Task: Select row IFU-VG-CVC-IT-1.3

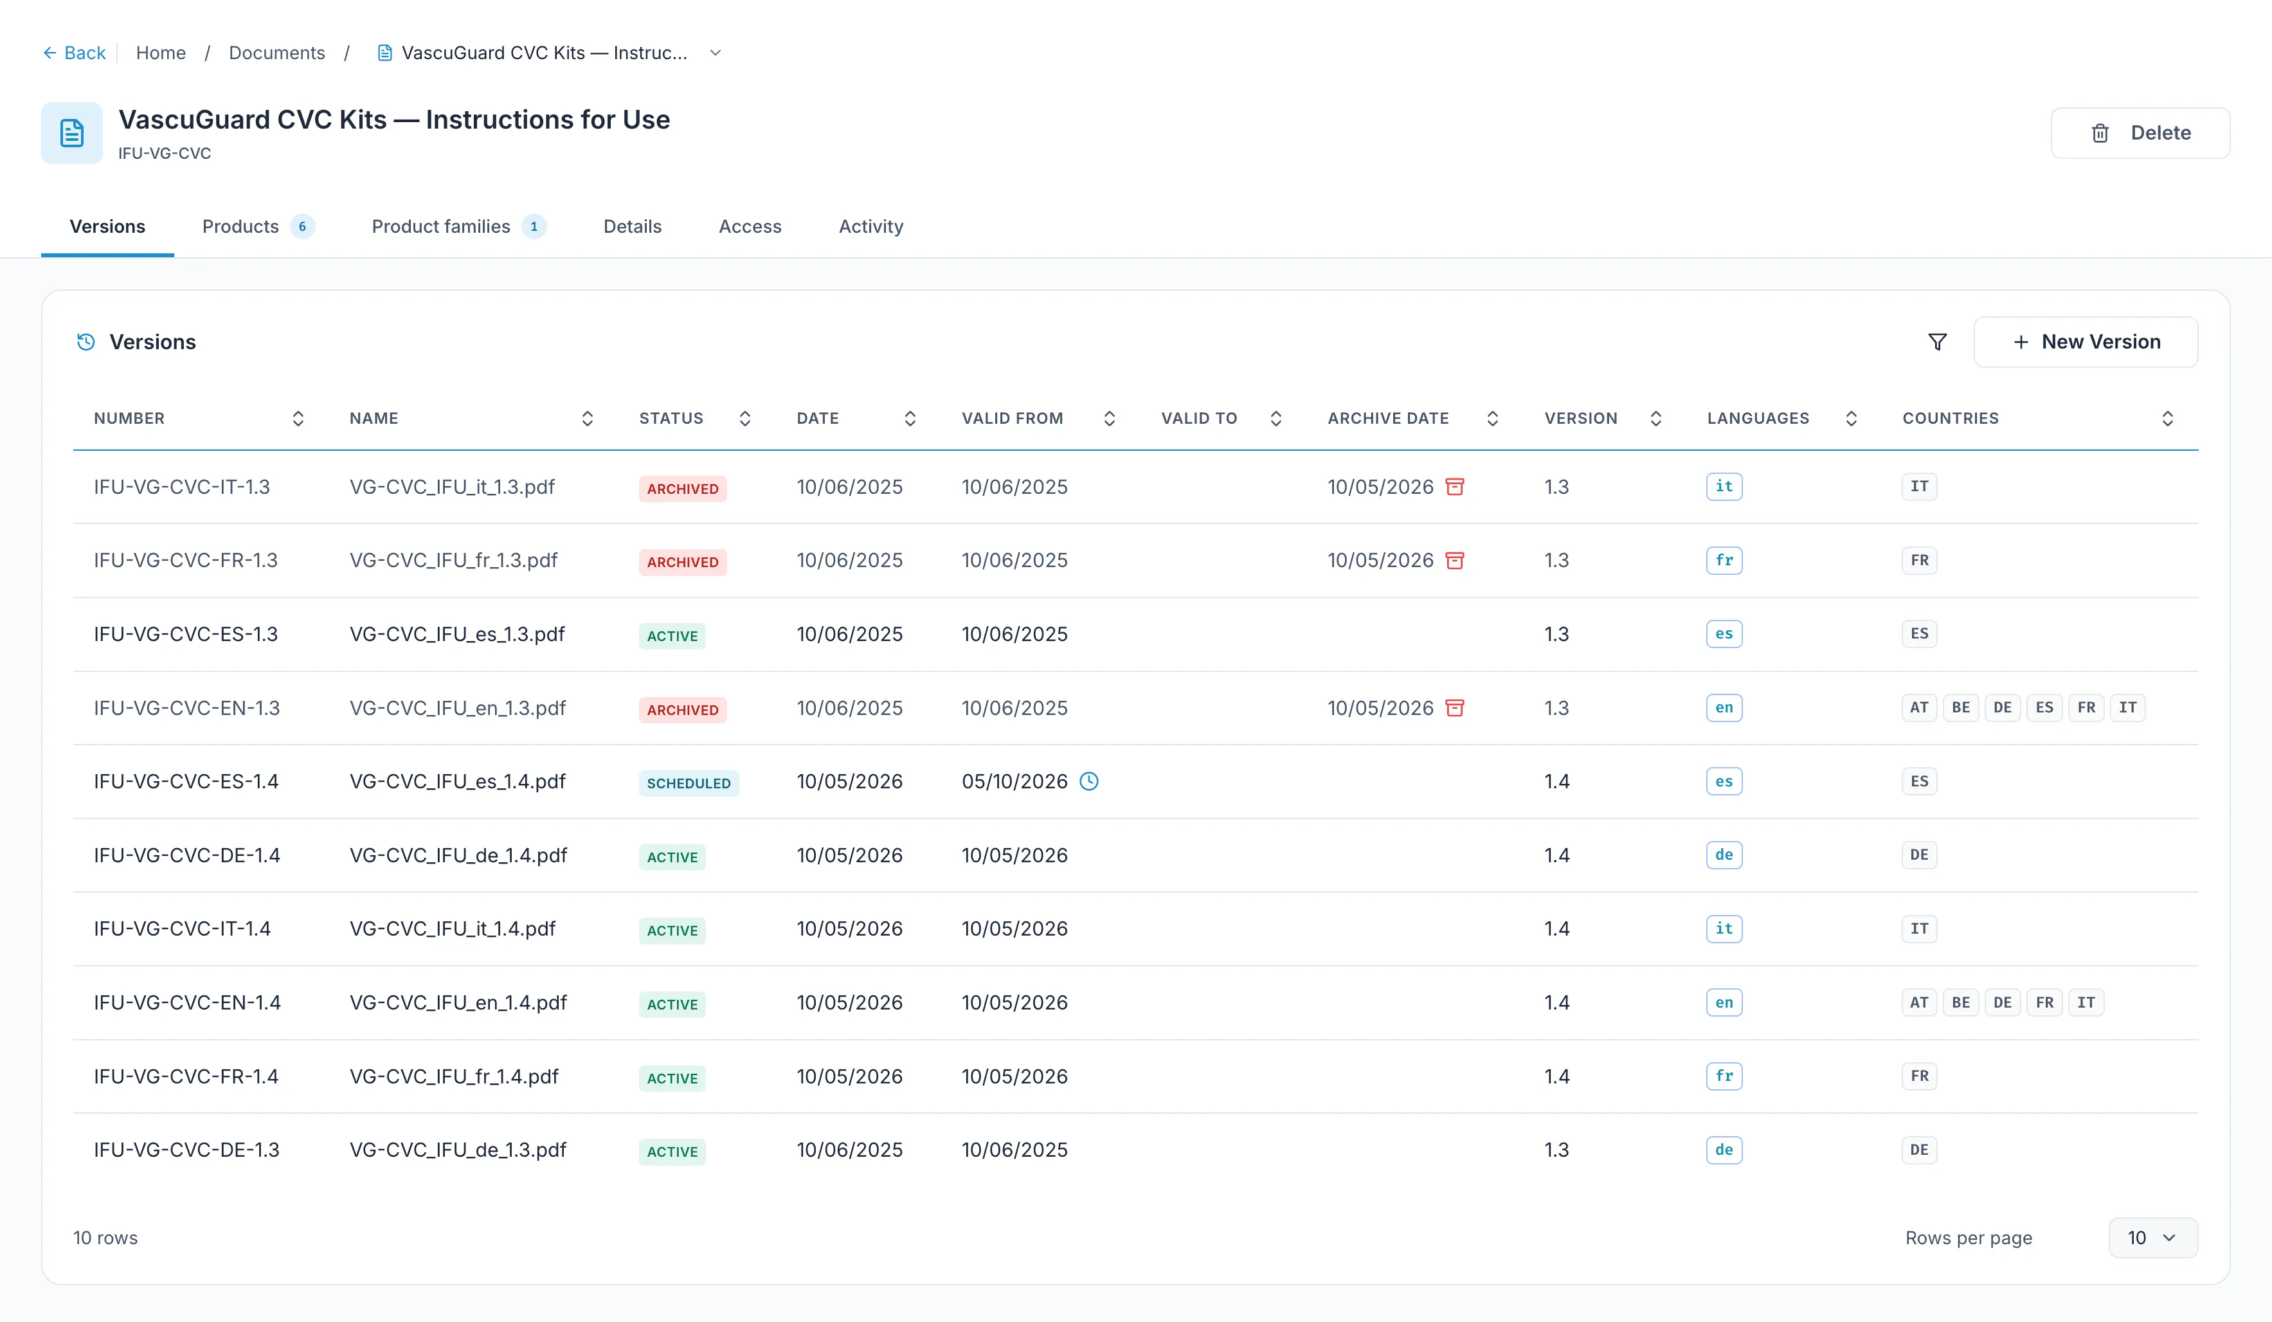Action: pyautogui.click(x=1136, y=487)
